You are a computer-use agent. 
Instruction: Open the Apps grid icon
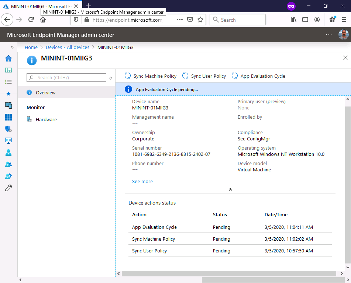click(8, 117)
